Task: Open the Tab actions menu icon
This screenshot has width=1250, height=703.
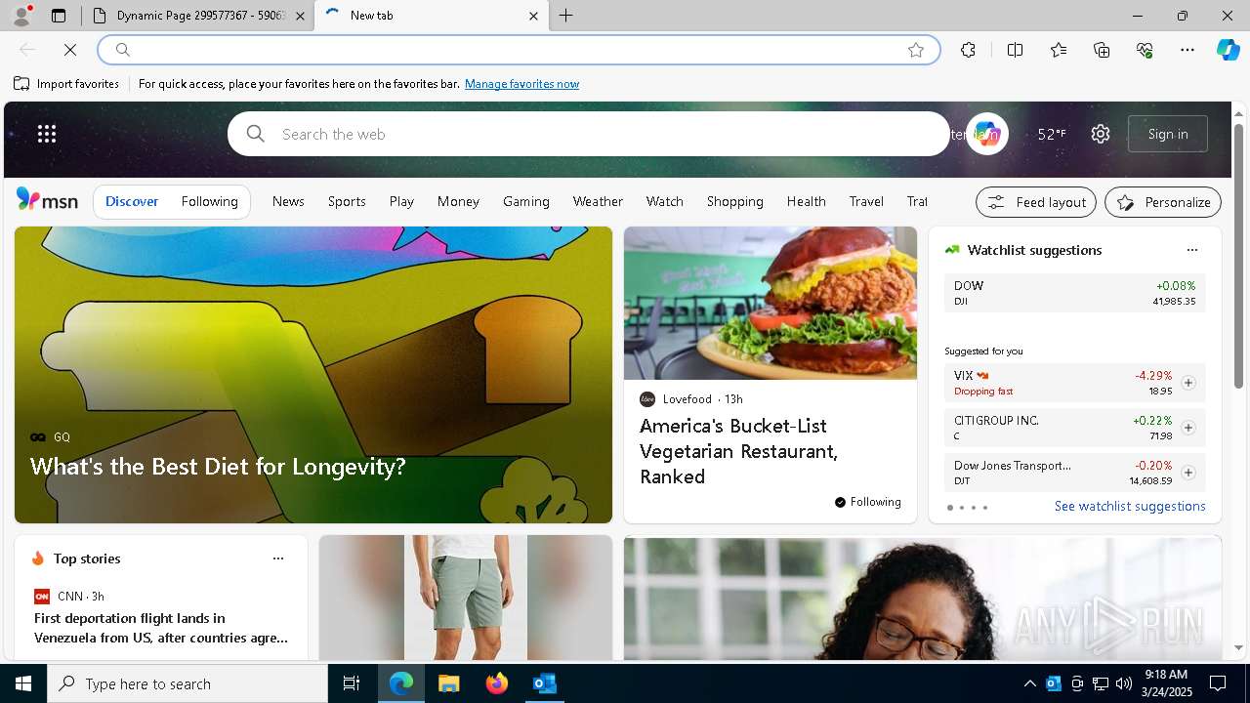Action: click(x=59, y=16)
